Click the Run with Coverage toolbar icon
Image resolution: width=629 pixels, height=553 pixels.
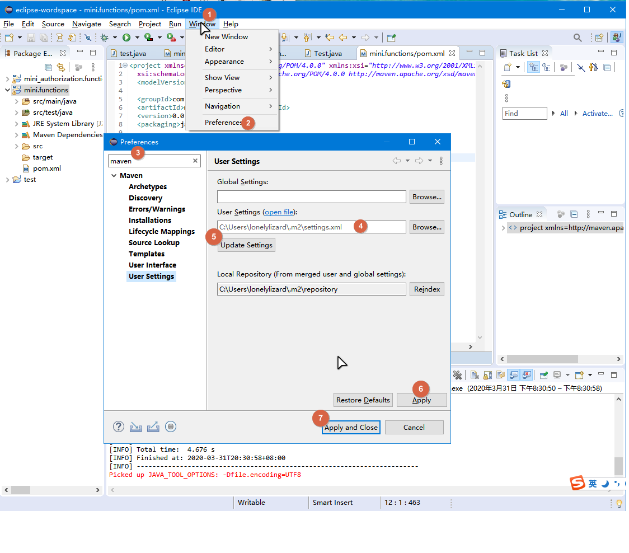[148, 38]
